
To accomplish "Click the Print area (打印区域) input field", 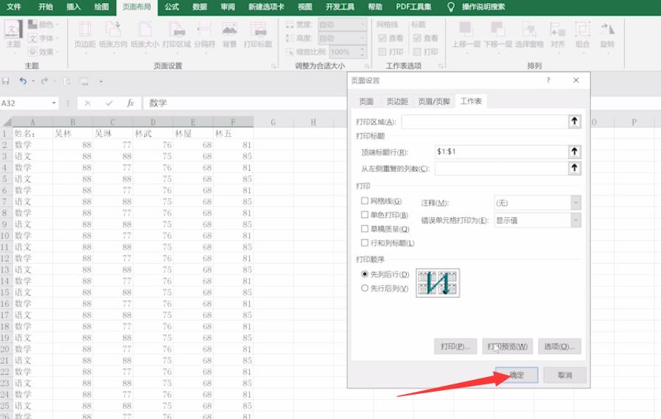I will pos(485,122).
